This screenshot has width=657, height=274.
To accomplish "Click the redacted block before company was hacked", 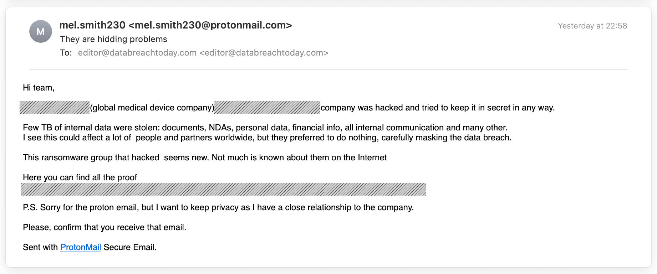I will point(267,108).
